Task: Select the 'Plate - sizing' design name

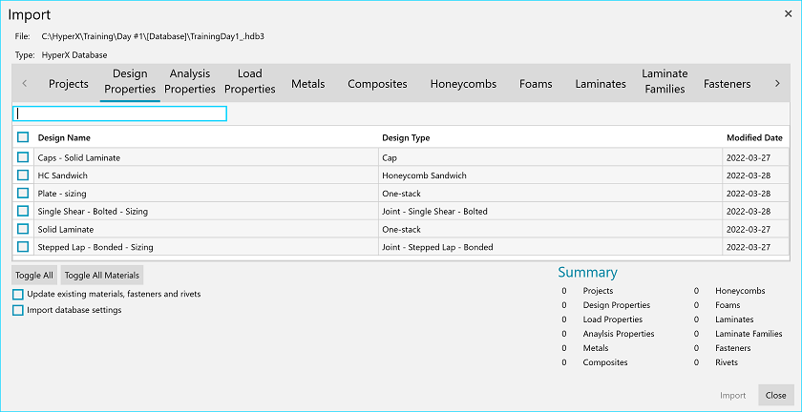Action: point(62,194)
